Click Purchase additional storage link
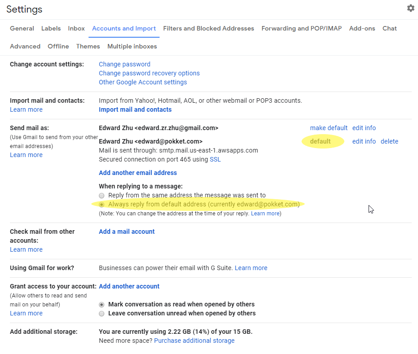 pyautogui.click(x=194, y=341)
